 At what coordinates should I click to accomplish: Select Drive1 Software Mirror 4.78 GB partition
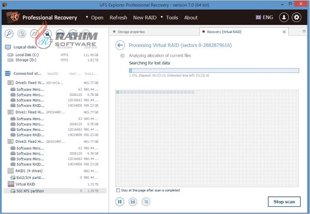click(54, 124)
